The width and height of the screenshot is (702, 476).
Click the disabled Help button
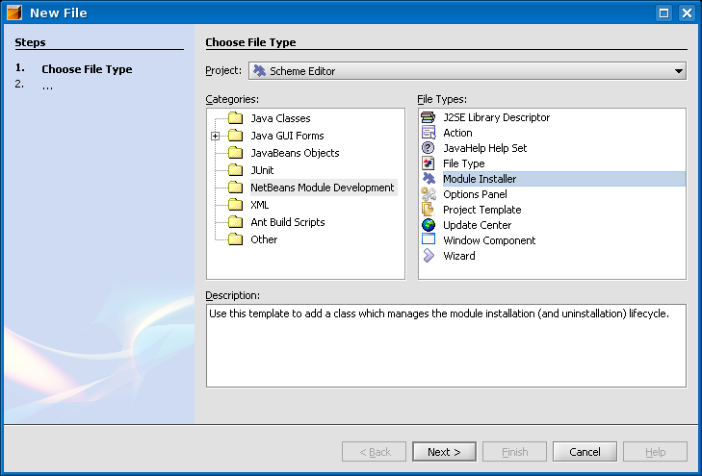pos(655,452)
